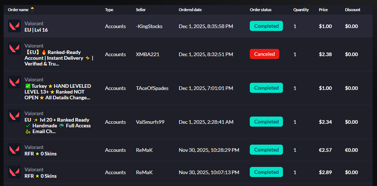Open the RFR 0 Skins order from 10:28:29 PM

(x=40, y=154)
